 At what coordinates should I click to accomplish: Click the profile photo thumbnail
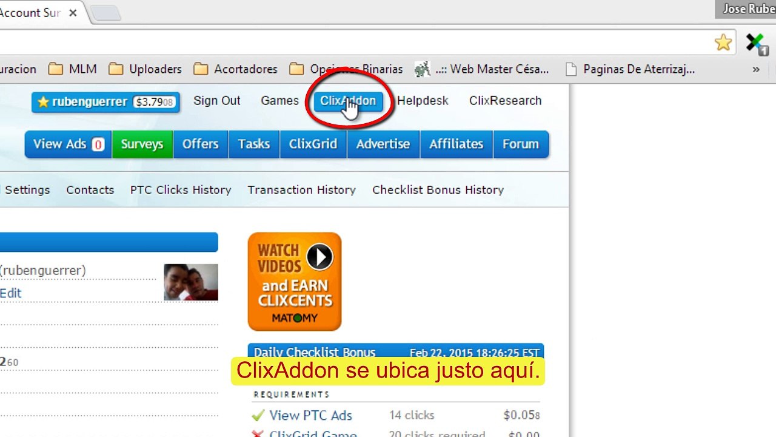click(191, 282)
